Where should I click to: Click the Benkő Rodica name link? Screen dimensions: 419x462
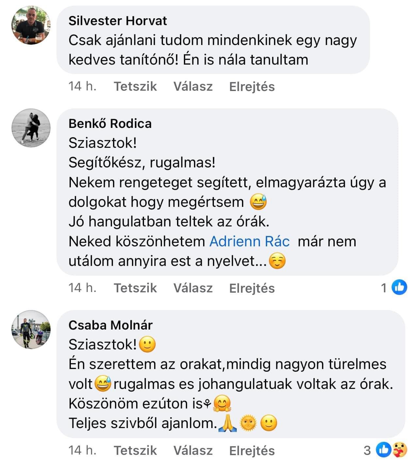pyautogui.click(x=110, y=124)
